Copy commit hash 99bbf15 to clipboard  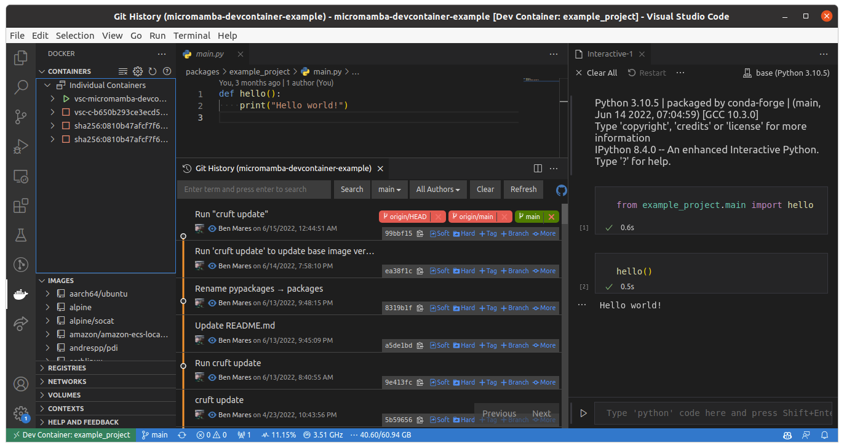[x=420, y=234]
